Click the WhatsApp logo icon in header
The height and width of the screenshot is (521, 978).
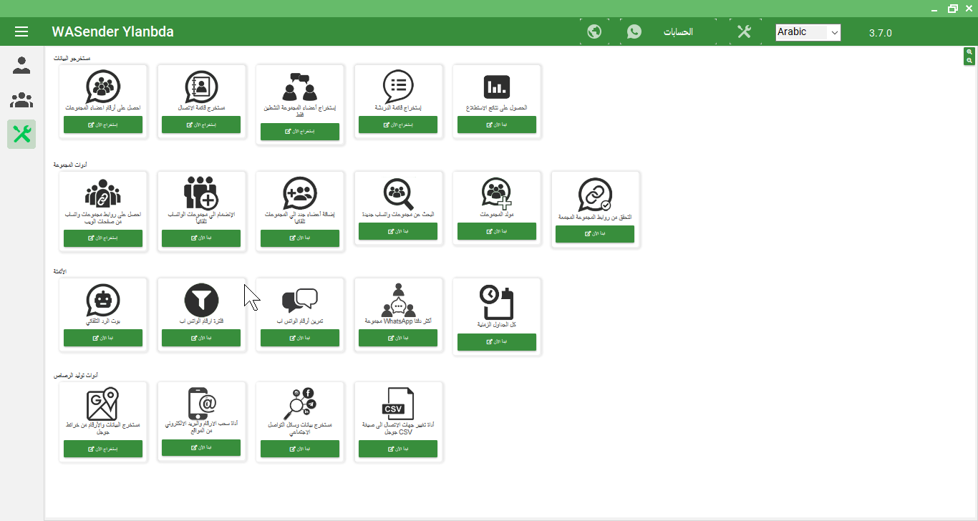pos(634,31)
